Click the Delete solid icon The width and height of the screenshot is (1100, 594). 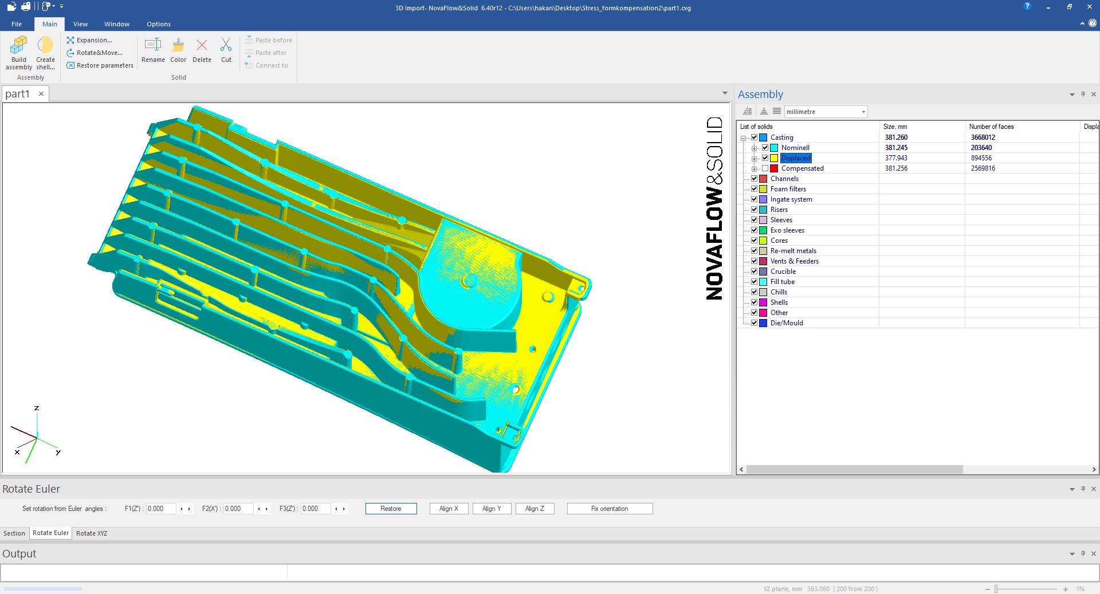point(202,46)
